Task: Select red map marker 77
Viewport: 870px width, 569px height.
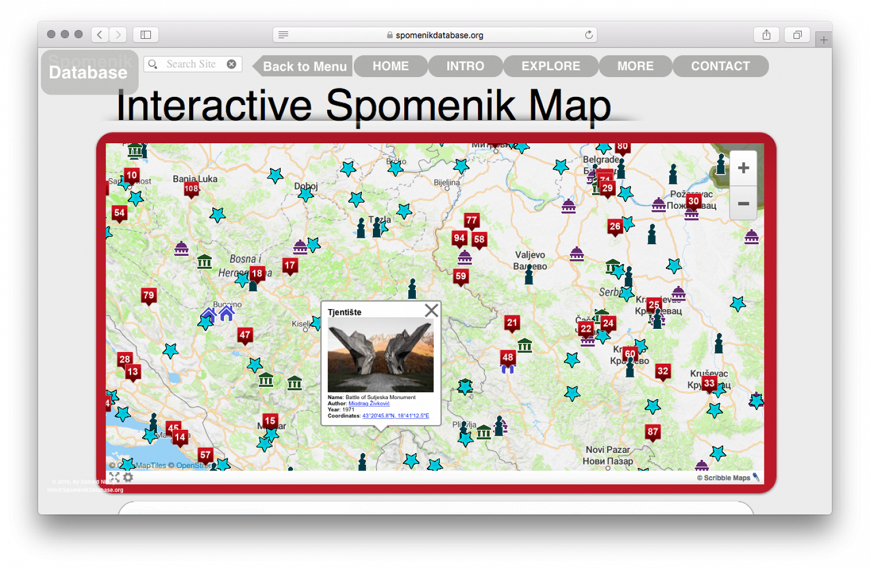Action: tap(472, 222)
